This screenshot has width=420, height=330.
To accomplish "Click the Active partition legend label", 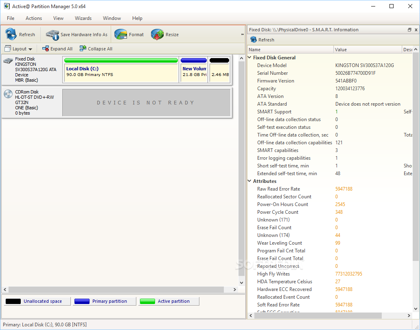I will click(173, 301).
